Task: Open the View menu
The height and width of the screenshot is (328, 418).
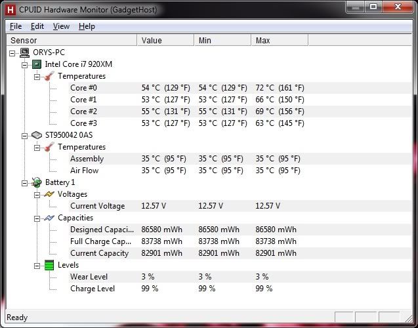Action: tap(61, 26)
